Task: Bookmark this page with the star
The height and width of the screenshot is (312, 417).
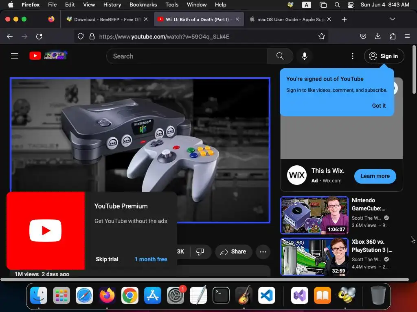Action: pos(322,36)
